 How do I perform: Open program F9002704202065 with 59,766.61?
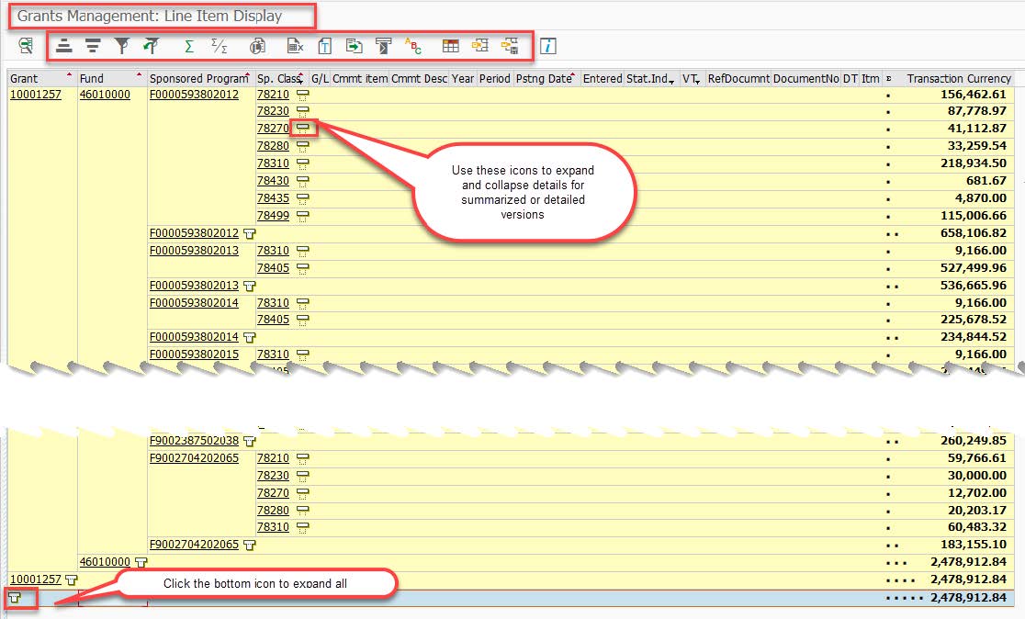pos(194,458)
